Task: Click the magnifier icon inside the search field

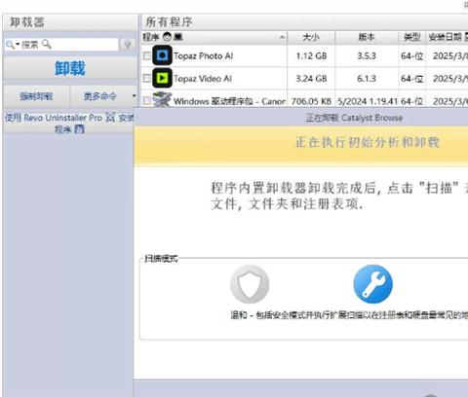Action: point(47,44)
